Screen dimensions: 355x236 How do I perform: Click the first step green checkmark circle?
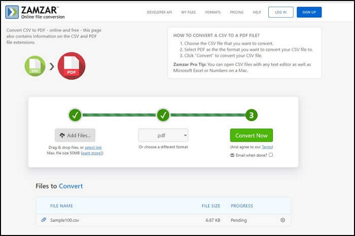tap(75, 115)
